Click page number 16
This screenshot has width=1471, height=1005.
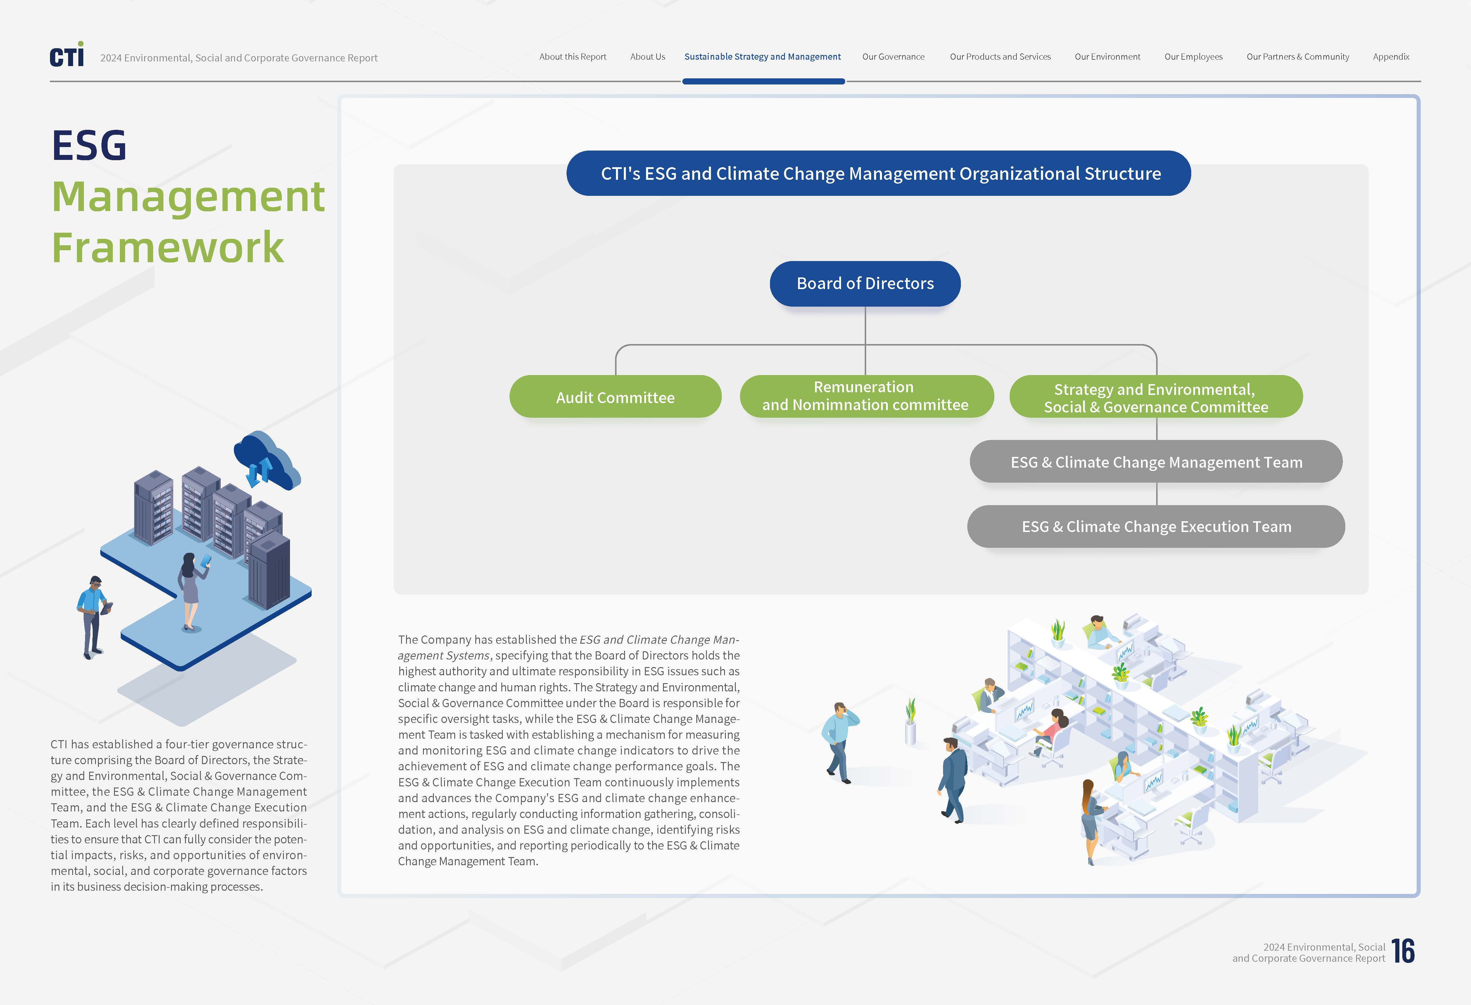coord(1403,951)
